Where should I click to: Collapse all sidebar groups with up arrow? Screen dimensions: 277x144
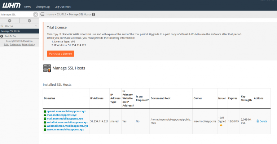pos(10,21)
